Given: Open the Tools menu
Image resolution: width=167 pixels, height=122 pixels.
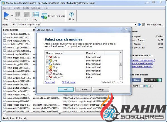Looking at the screenshot, I should (26, 8).
